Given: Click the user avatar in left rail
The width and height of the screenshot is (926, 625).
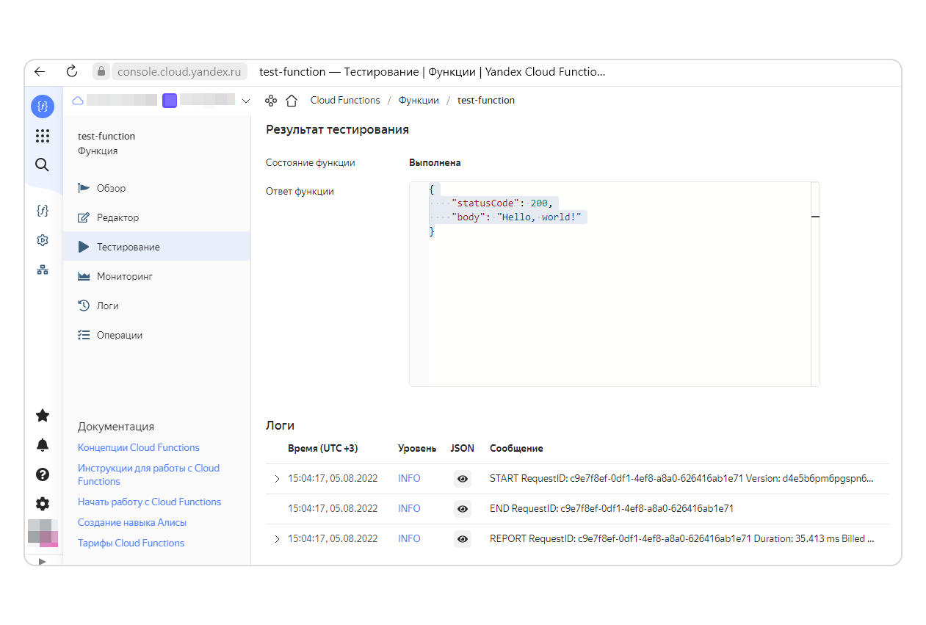Looking at the screenshot, I should click(x=43, y=533).
